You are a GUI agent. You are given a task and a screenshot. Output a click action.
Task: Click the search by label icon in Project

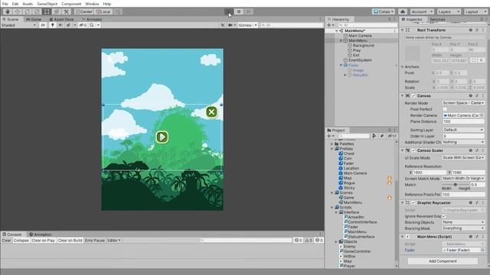382,136
